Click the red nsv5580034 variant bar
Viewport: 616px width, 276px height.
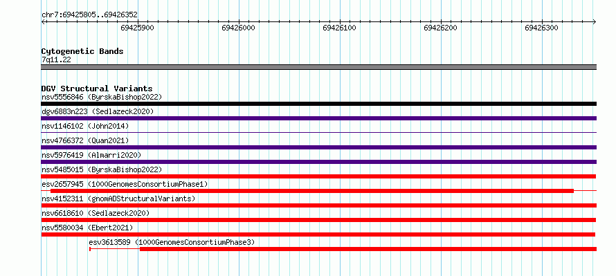pyautogui.click(x=318, y=234)
